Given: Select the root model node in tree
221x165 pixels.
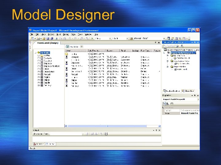Looking at the screenshot, I should 45,53.
